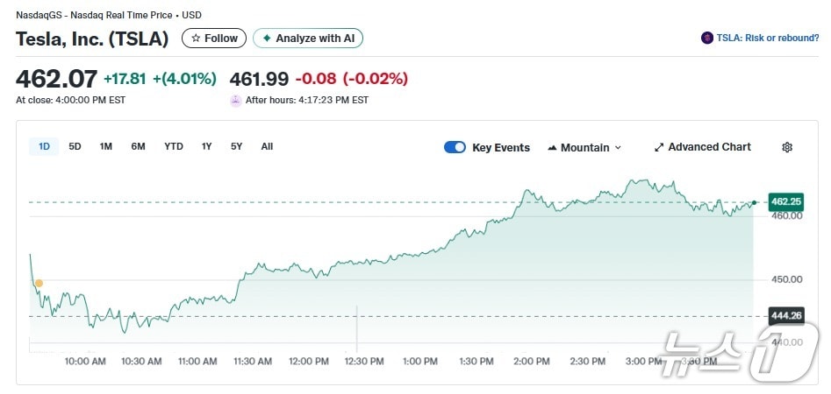Open the Advanced Chart expand icon
Viewport: 831px width, 394px height.
point(659,147)
